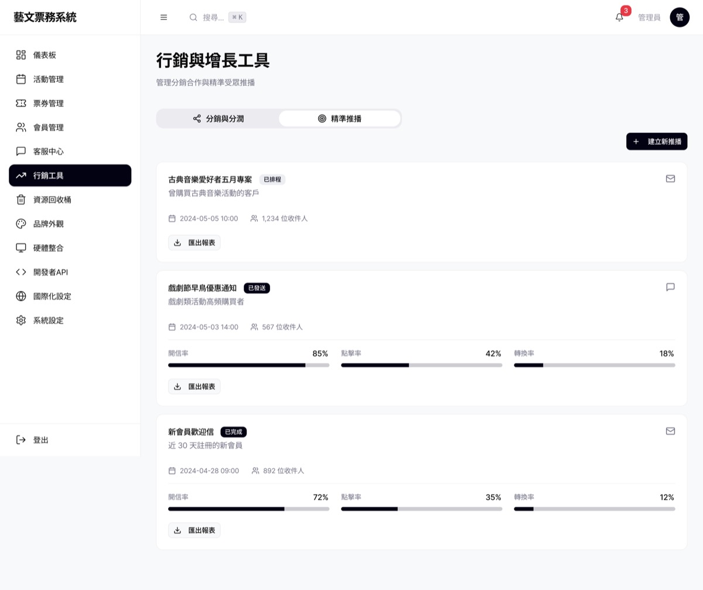703x590 pixels.
Task: Open 系統設定 in the sidebar
Action: [x=70, y=320]
